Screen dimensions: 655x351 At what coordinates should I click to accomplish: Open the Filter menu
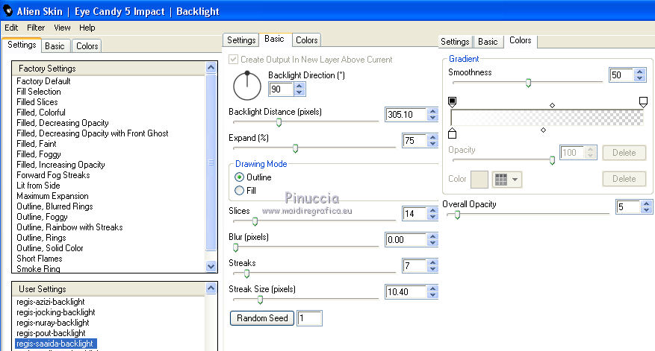point(36,28)
